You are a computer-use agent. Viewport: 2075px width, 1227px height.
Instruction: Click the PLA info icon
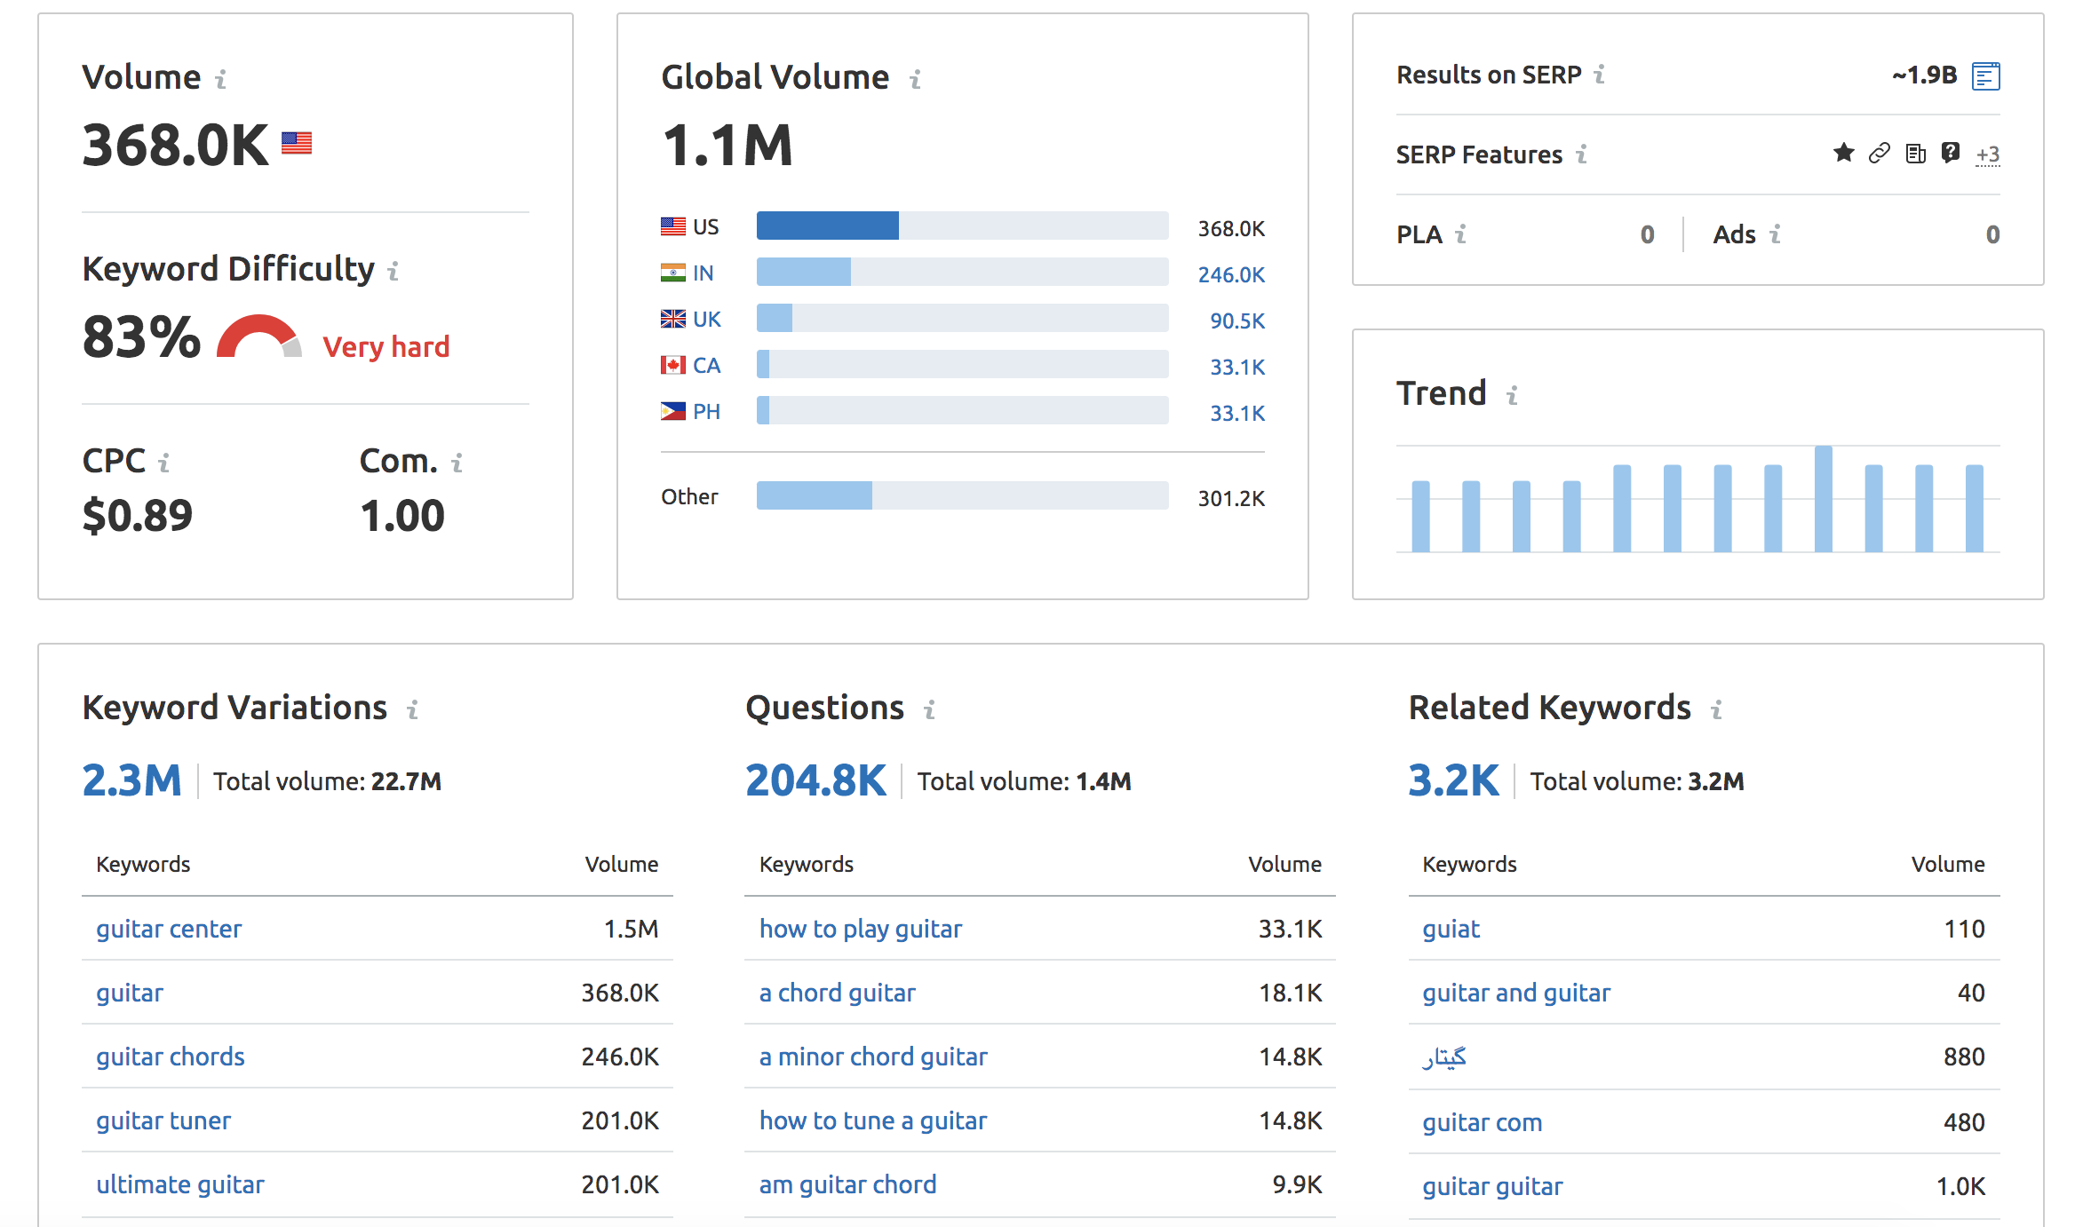[1461, 234]
